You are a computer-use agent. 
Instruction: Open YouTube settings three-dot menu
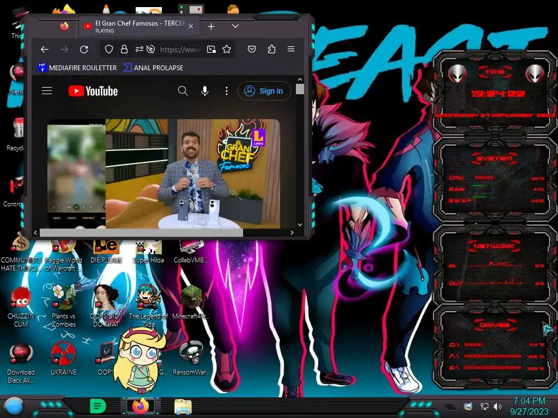(226, 91)
